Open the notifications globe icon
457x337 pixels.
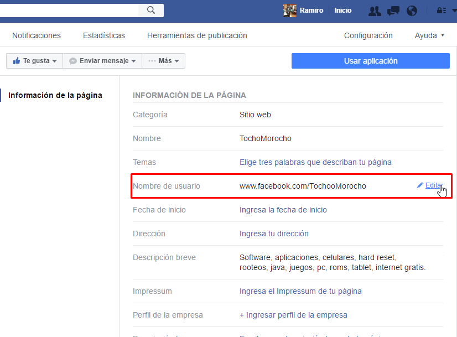pyautogui.click(x=412, y=11)
